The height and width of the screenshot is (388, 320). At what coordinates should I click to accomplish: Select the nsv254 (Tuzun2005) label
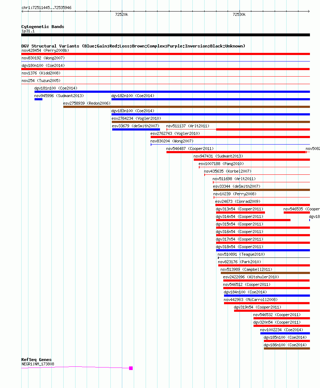coord(41,81)
